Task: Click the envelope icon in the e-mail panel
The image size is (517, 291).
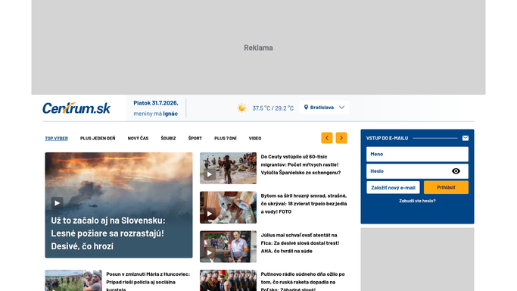Action: (466, 138)
